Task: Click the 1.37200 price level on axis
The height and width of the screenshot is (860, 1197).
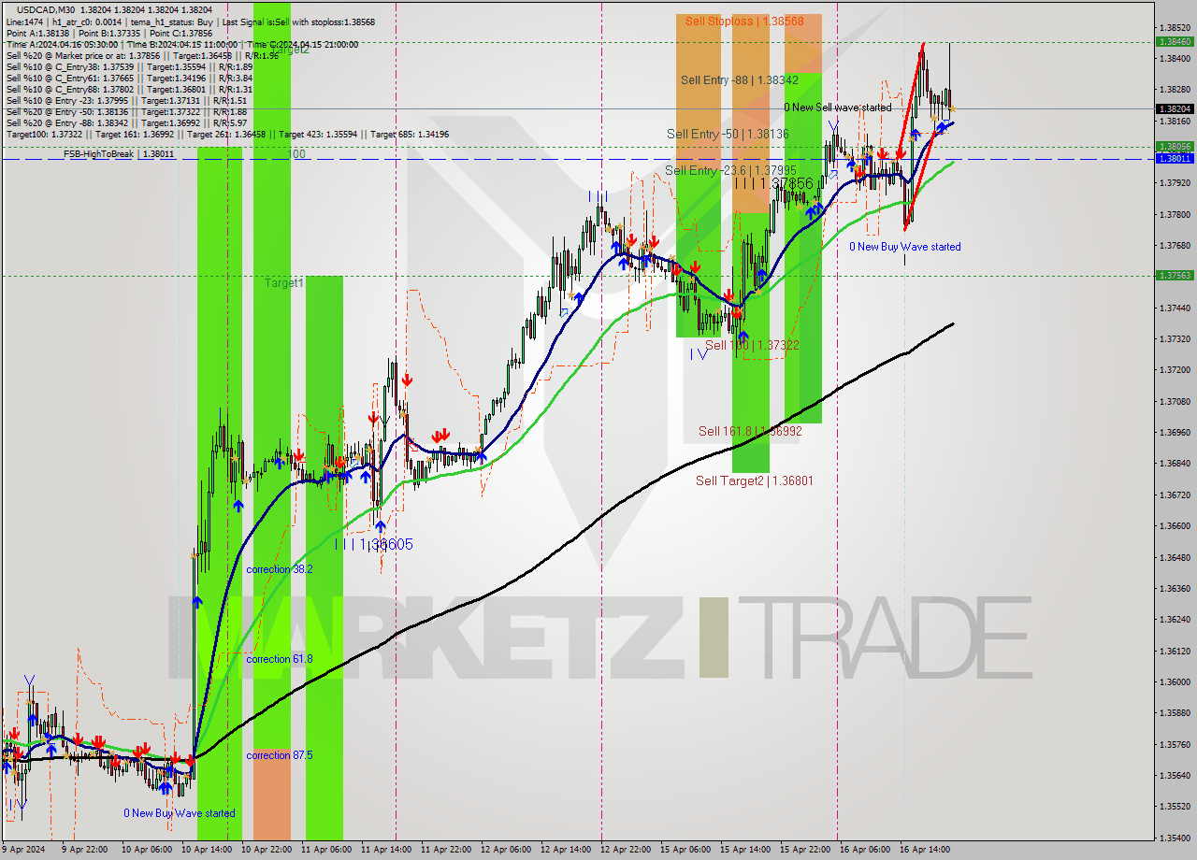Action: point(1175,370)
